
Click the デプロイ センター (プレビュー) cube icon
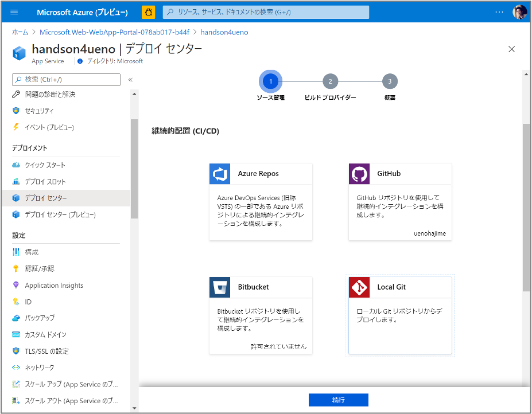point(16,214)
